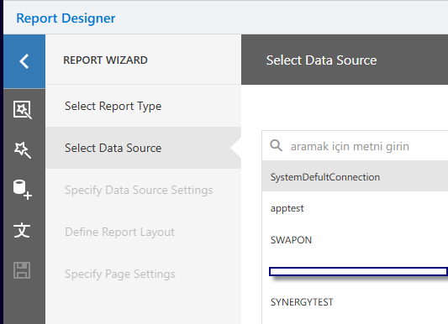Open Specify Page Settings step
The height and width of the screenshot is (324, 448).
click(x=143, y=274)
